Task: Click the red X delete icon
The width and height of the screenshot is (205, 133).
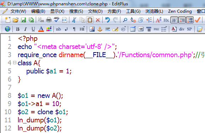Action: click(x=98, y=20)
